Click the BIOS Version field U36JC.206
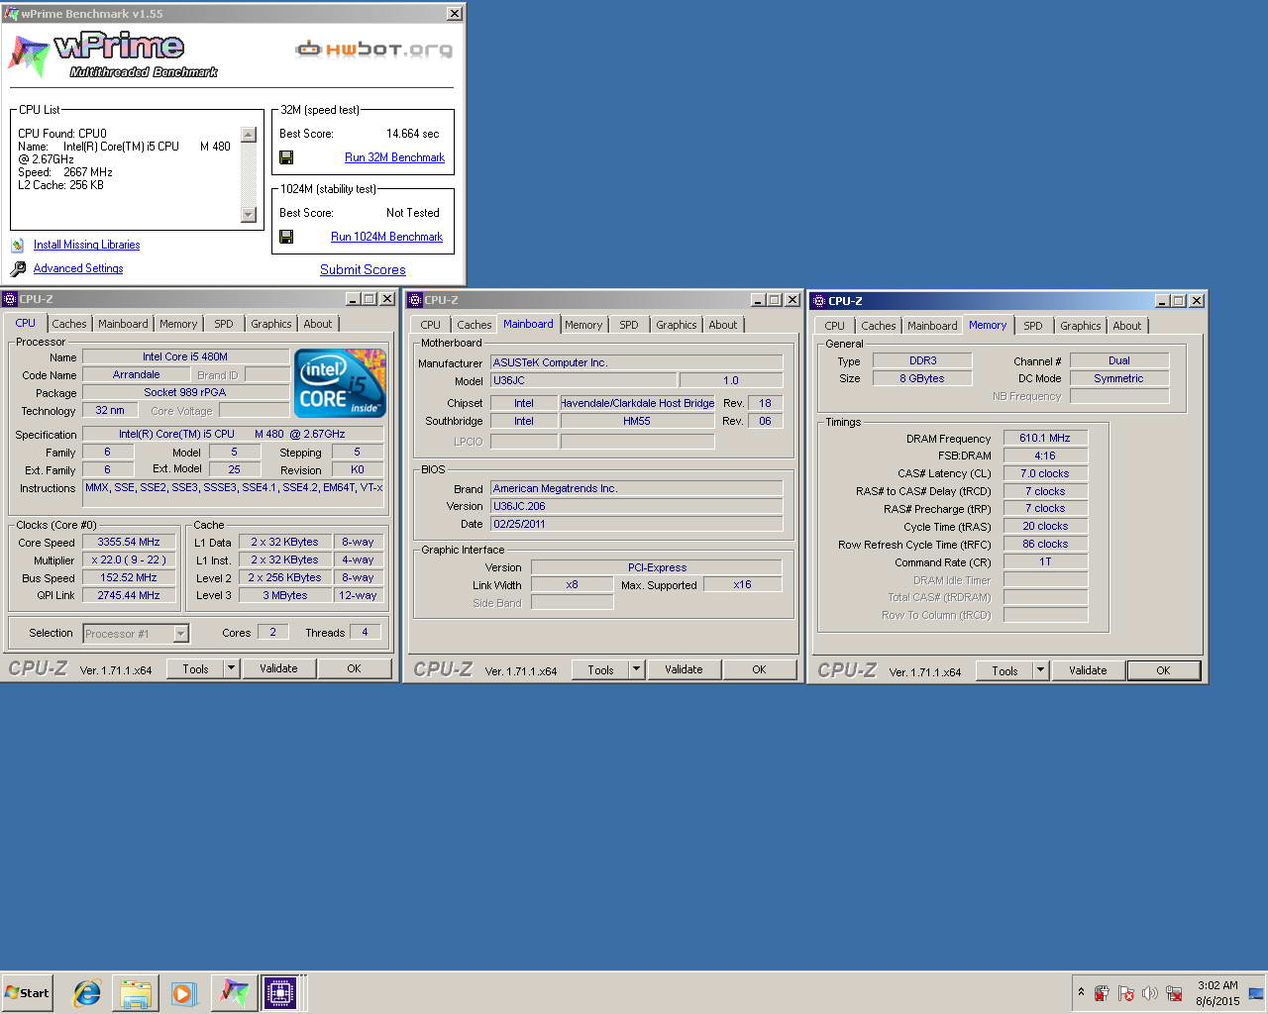The image size is (1268, 1014). click(636, 506)
